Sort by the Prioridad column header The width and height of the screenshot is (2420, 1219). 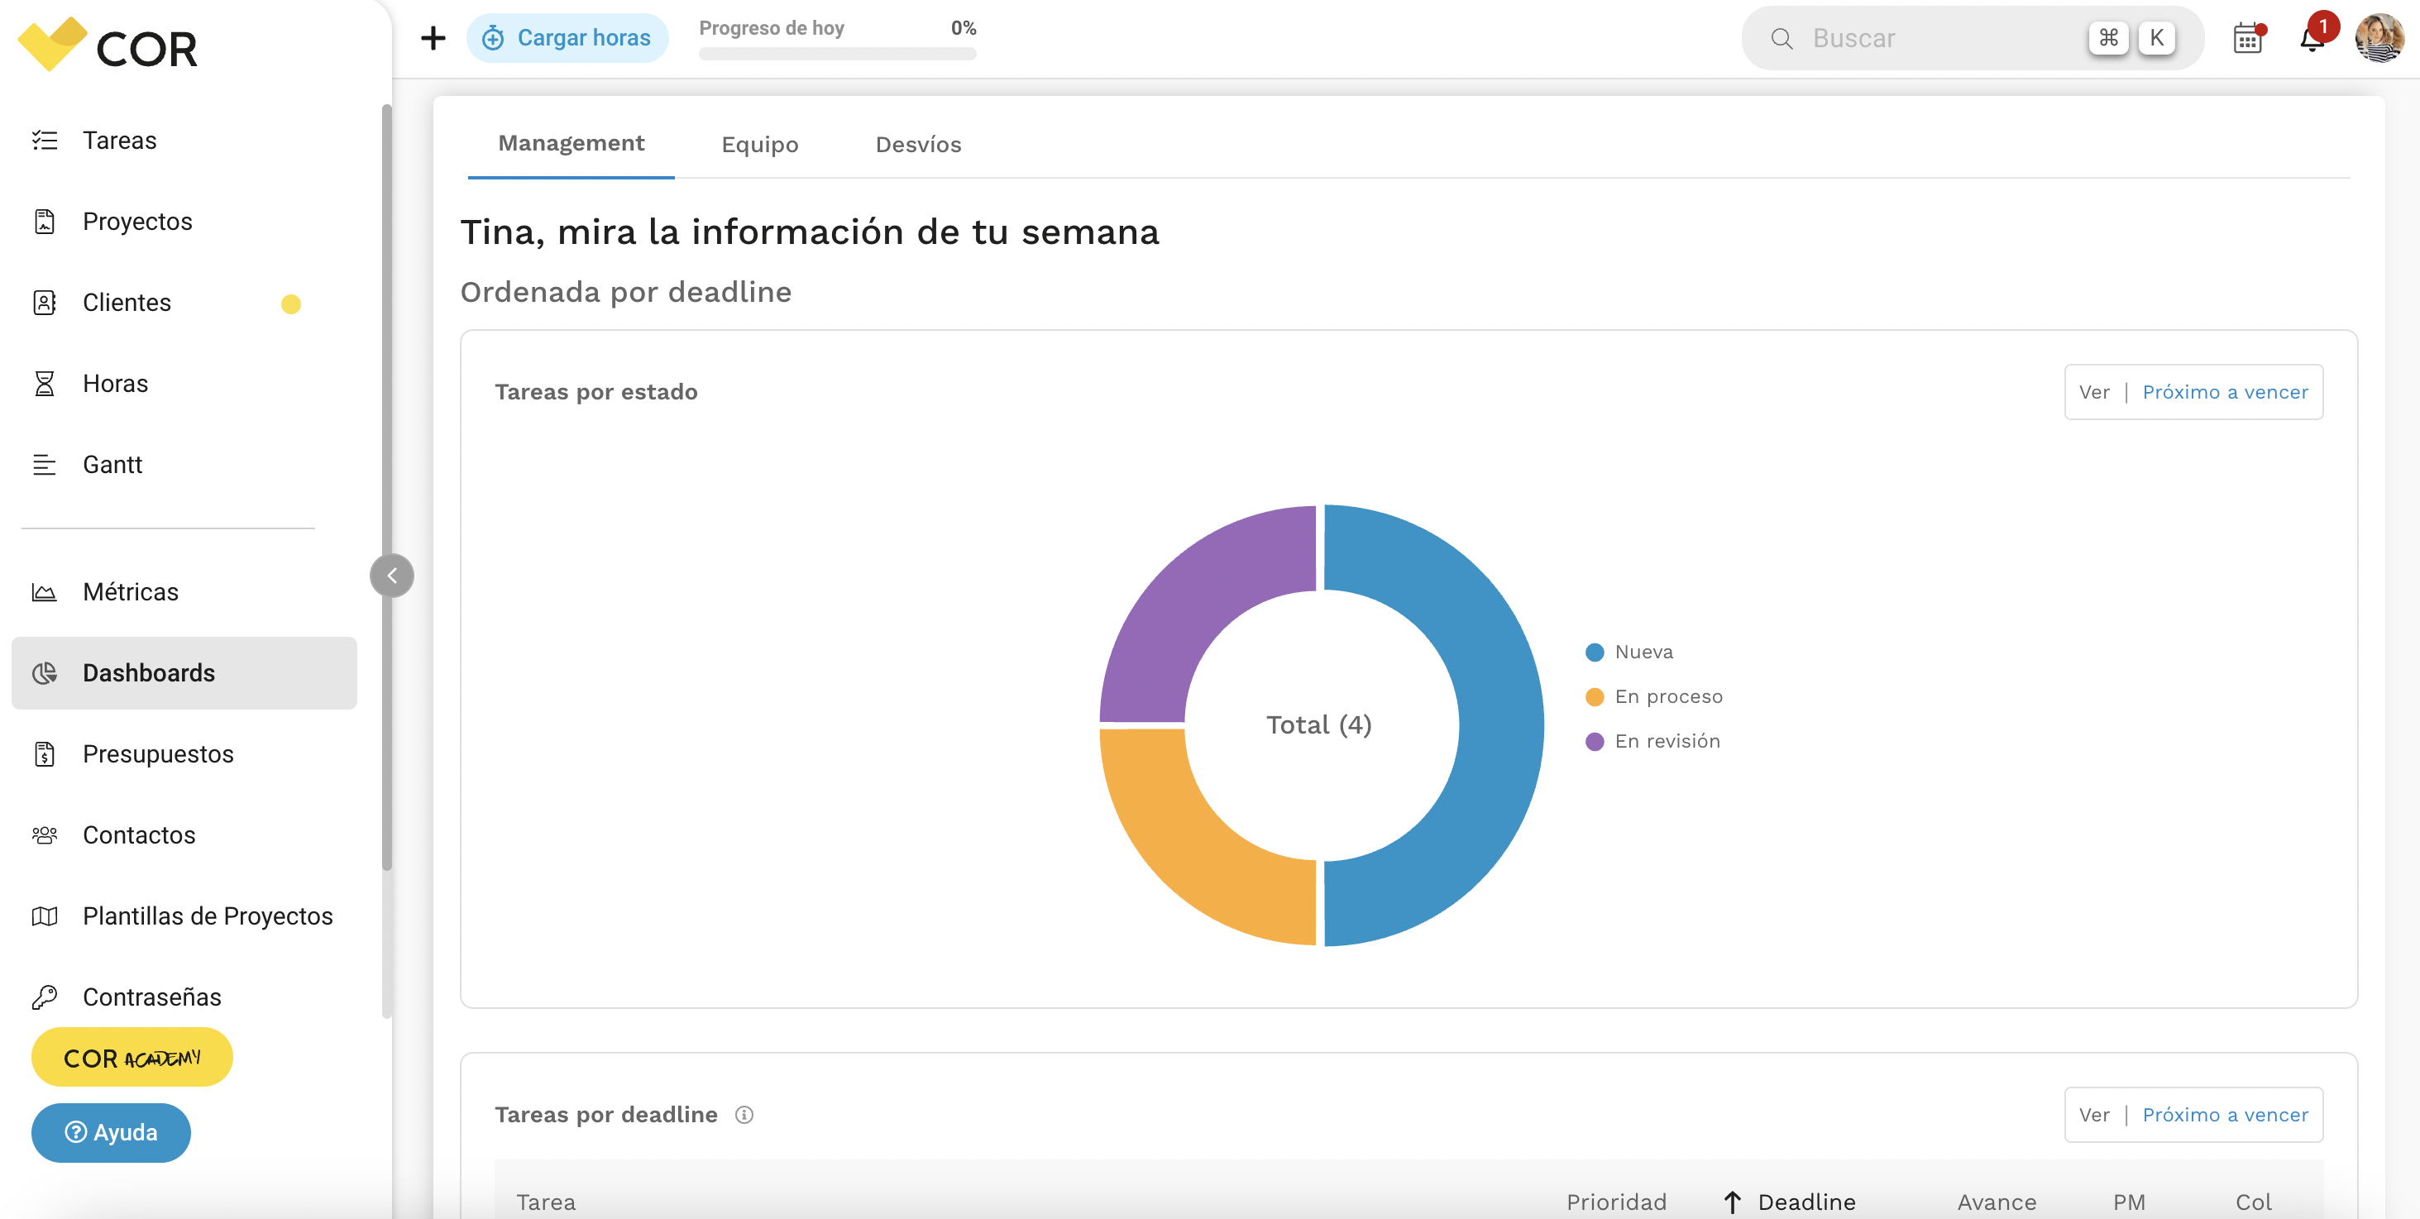click(1616, 1202)
